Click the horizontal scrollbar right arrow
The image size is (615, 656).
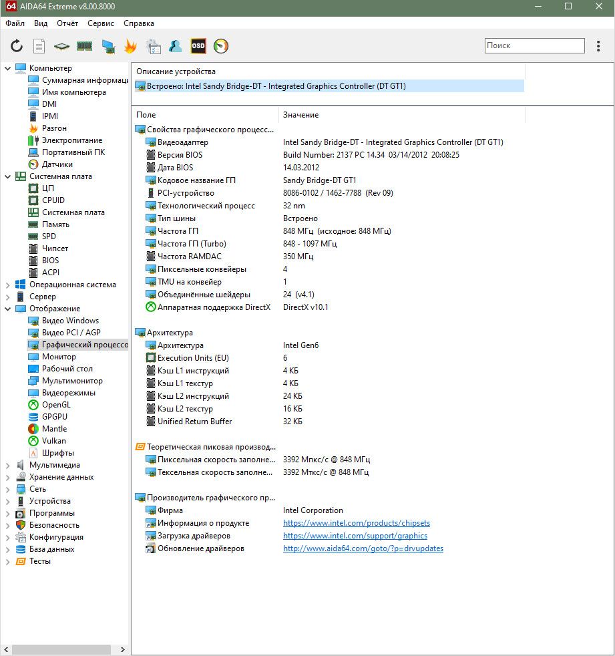tap(122, 649)
